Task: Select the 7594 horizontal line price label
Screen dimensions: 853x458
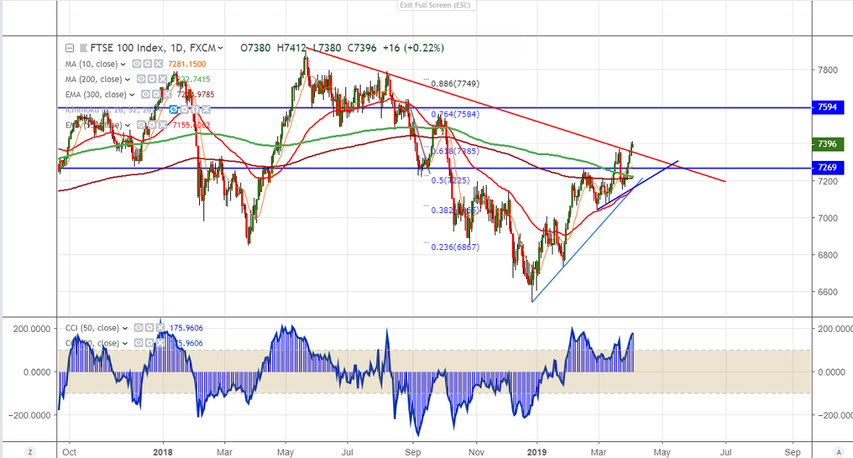Action: [x=827, y=107]
